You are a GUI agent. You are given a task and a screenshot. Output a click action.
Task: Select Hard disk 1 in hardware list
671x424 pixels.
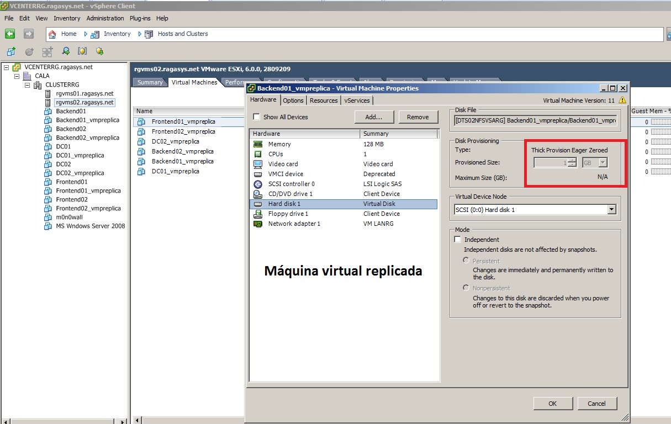point(344,204)
